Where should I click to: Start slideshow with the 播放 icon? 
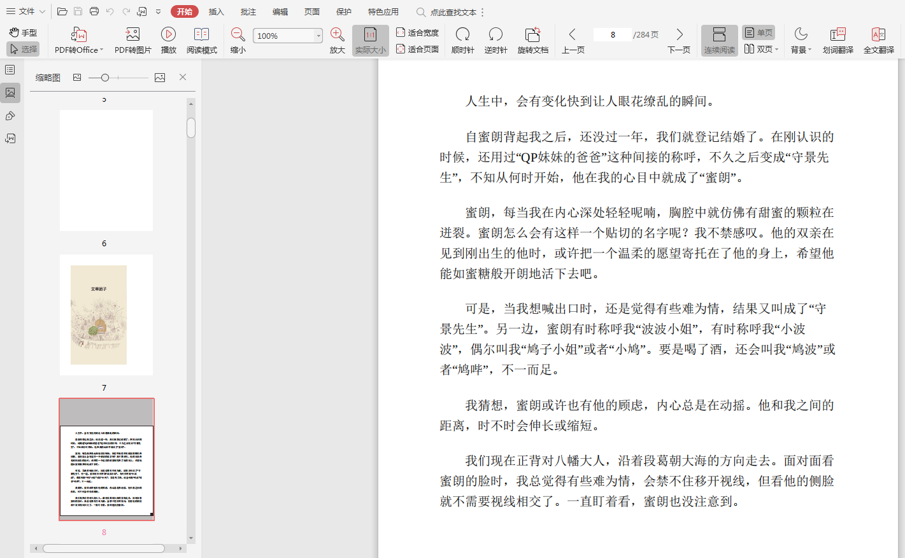(x=169, y=41)
